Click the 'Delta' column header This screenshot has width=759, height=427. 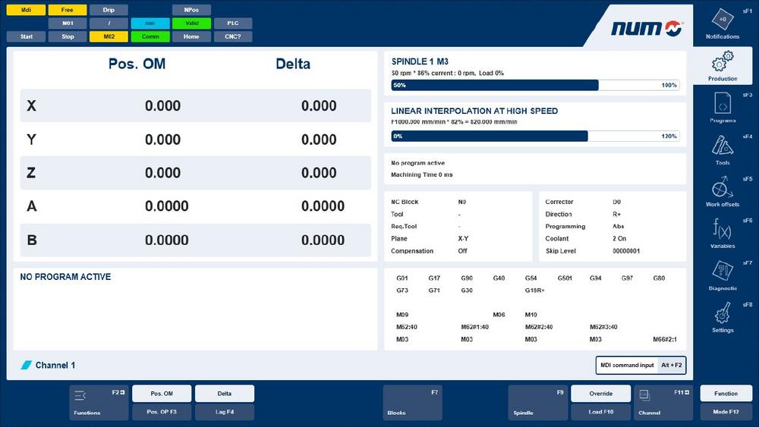pyautogui.click(x=293, y=64)
